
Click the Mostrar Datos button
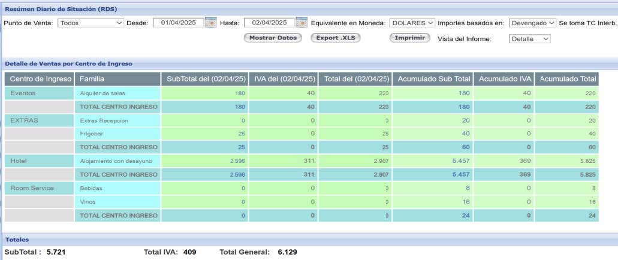[273, 38]
